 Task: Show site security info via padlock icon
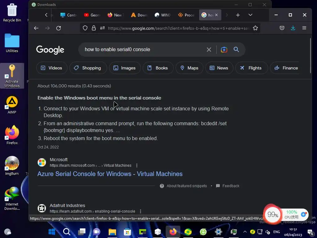point(93,28)
